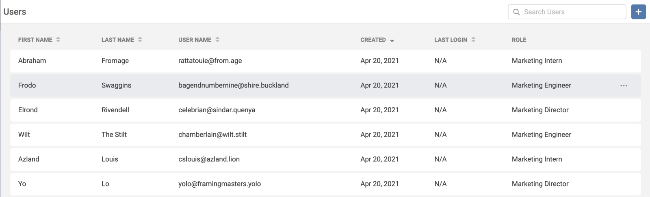Sort by First Name using its sort arrows

(58, 40)
